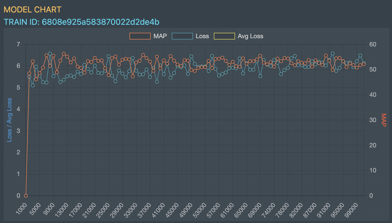Click the highest MAP marker near 13000 steps
The image size is (392, 223).
[x=64, y=53]
